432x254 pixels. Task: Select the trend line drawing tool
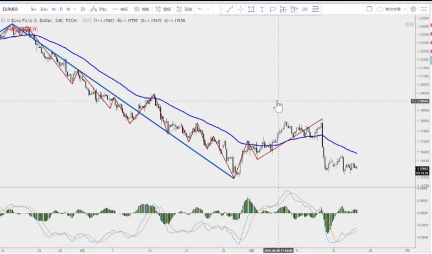pyautogui.click(x=230, y=9)
